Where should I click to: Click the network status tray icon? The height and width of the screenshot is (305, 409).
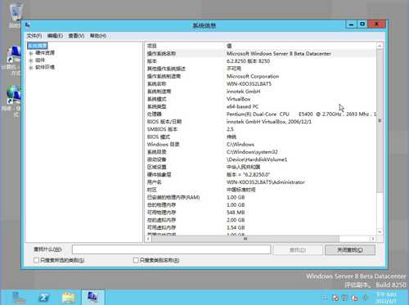pyautogui.click(x=344, y=298)
